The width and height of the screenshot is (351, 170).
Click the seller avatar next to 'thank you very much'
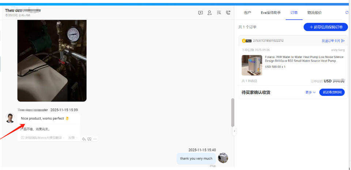coord(223,158)
